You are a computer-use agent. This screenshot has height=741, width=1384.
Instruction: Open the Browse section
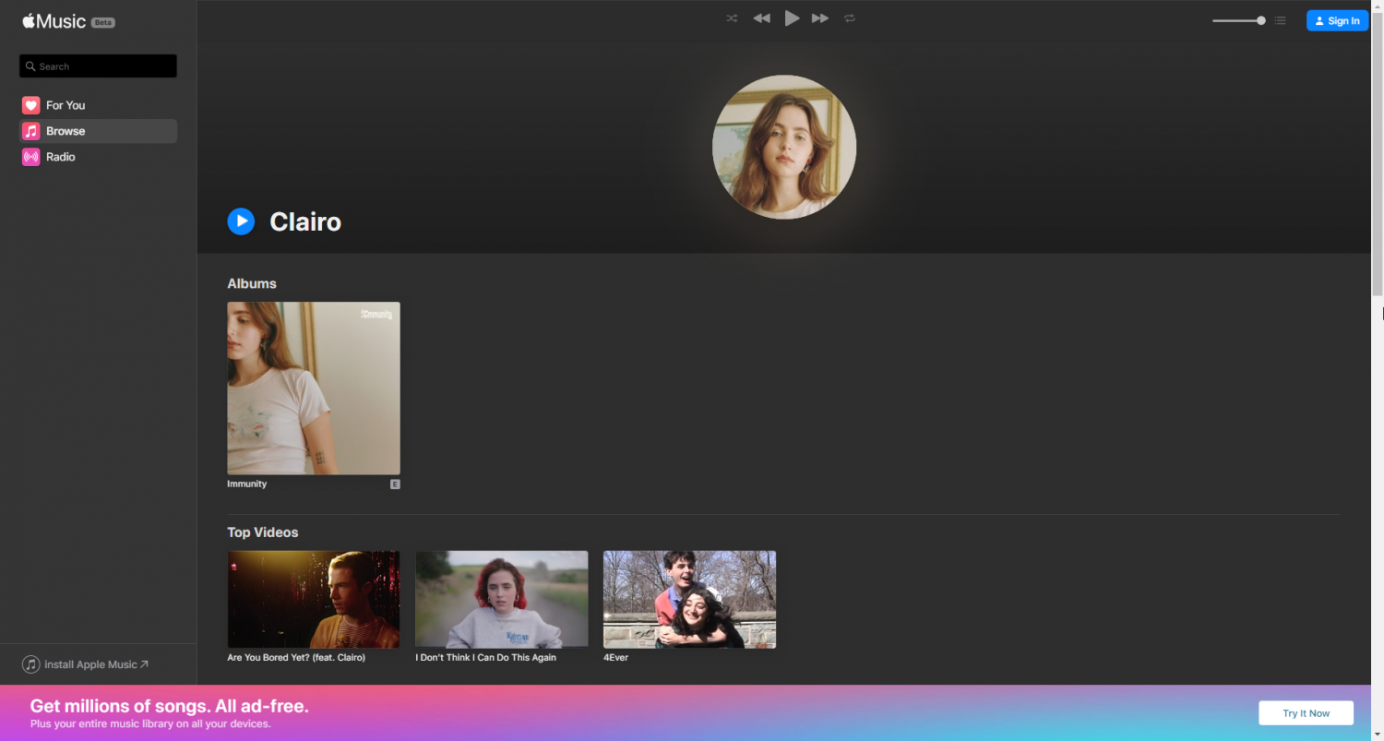click(99, 131)
